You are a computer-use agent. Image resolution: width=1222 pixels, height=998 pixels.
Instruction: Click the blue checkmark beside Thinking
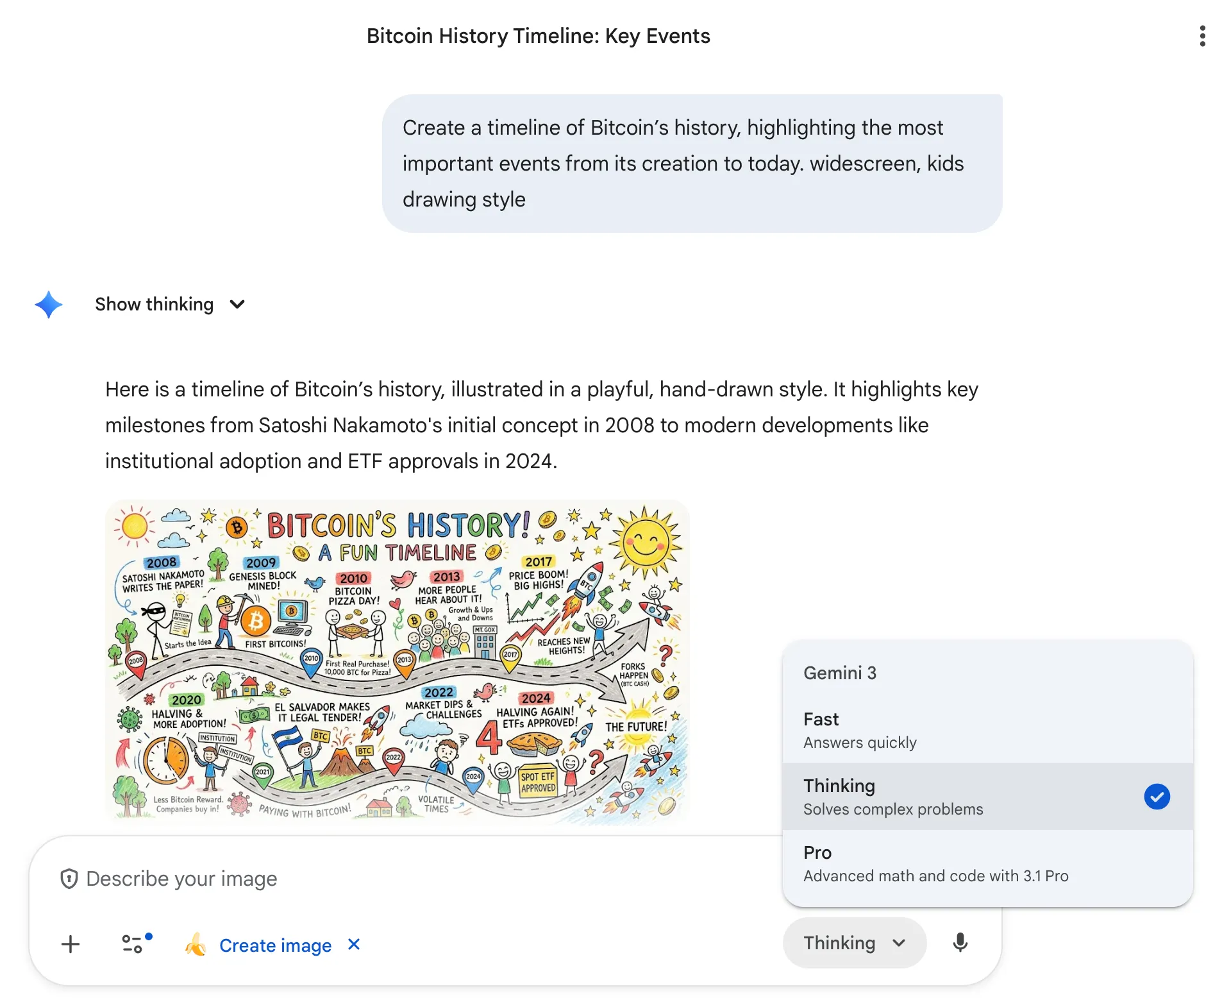coord(1157,797)
